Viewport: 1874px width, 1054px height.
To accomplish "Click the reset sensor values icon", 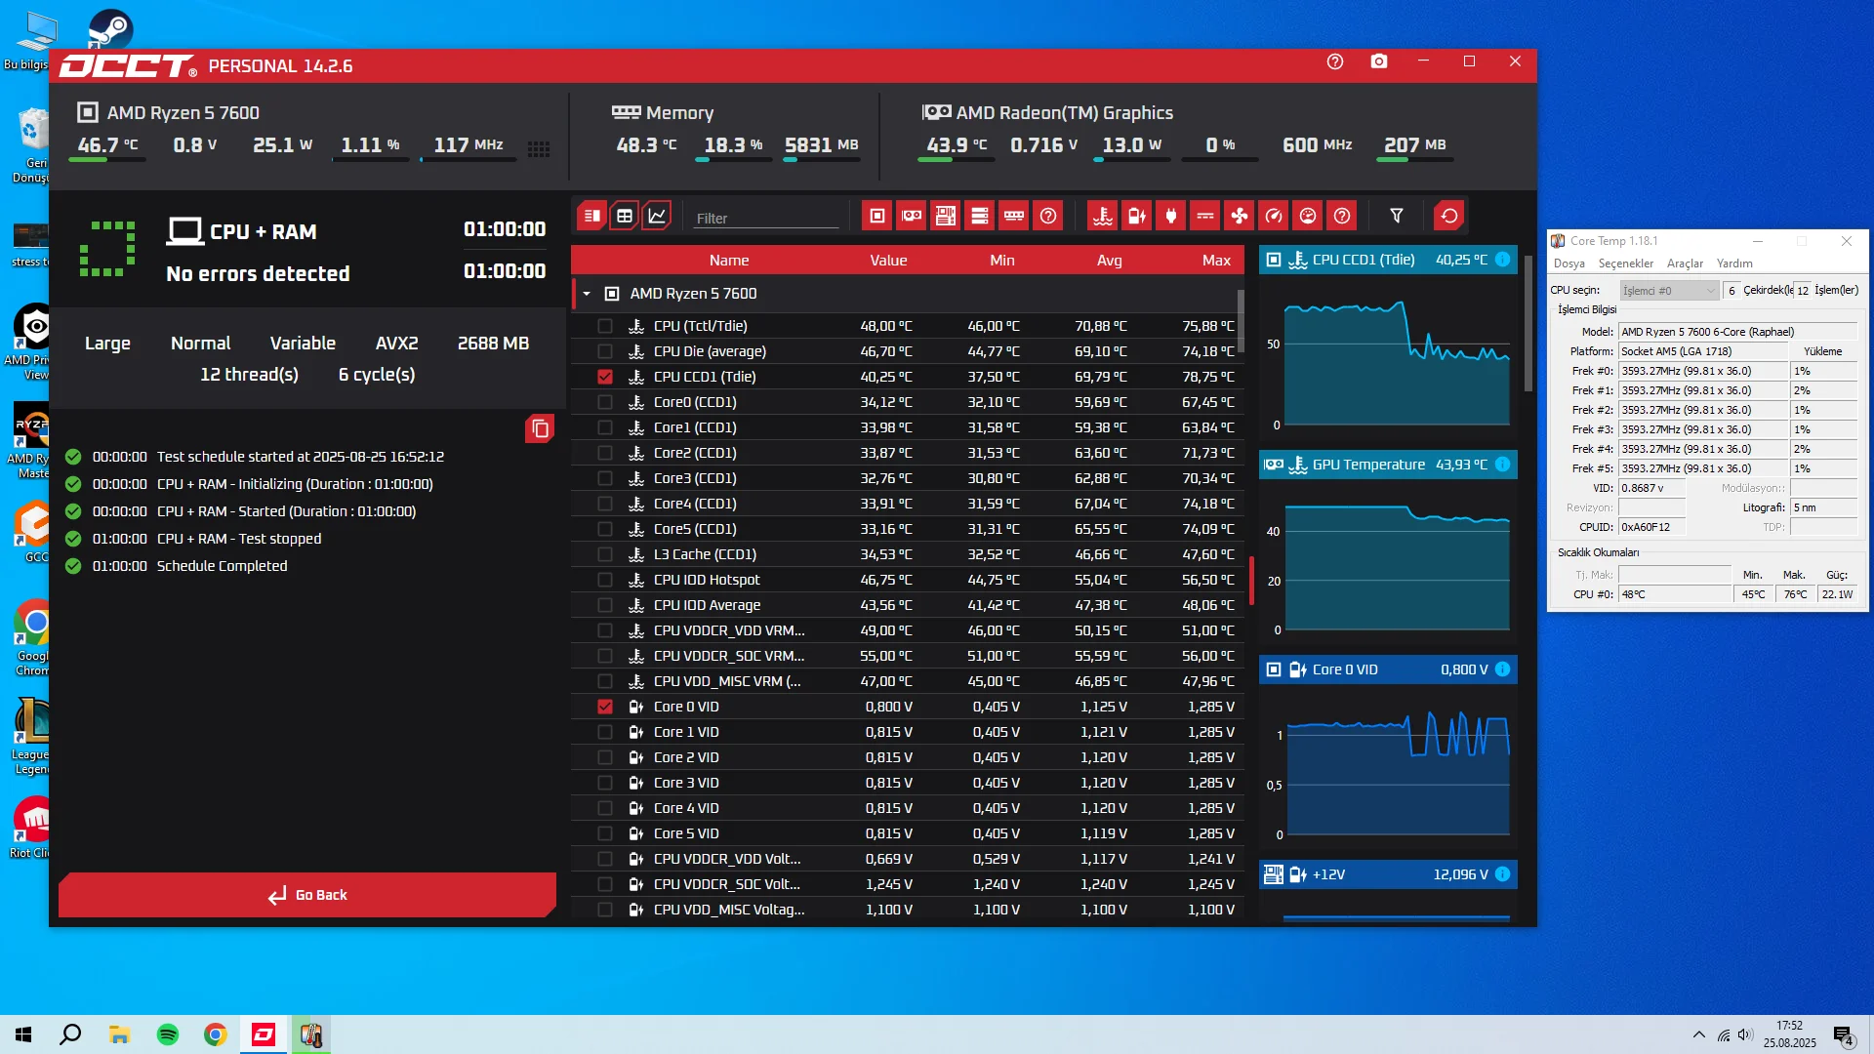I will click(1448, 216).
